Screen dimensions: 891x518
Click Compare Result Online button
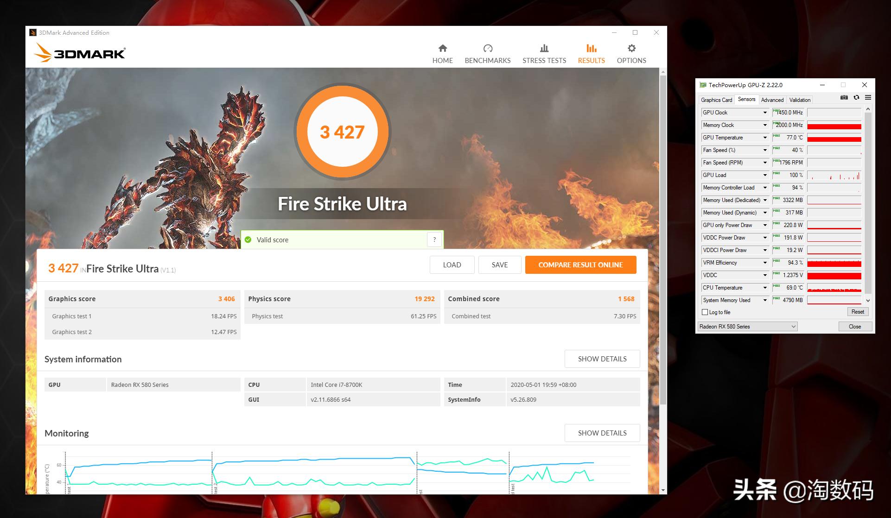click(580, 265)
